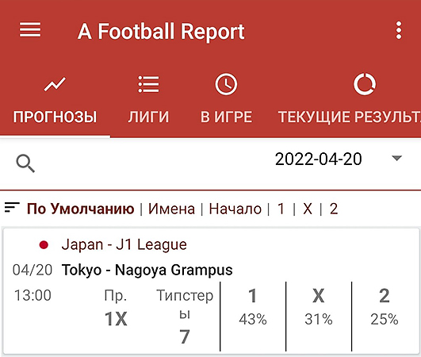Tap the trend-line Прогнозы icon

click(55, 84)
